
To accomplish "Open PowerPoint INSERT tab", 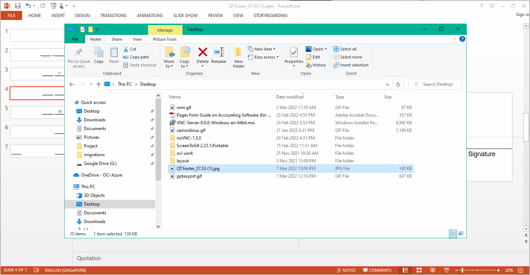I will tap(58, 16).
